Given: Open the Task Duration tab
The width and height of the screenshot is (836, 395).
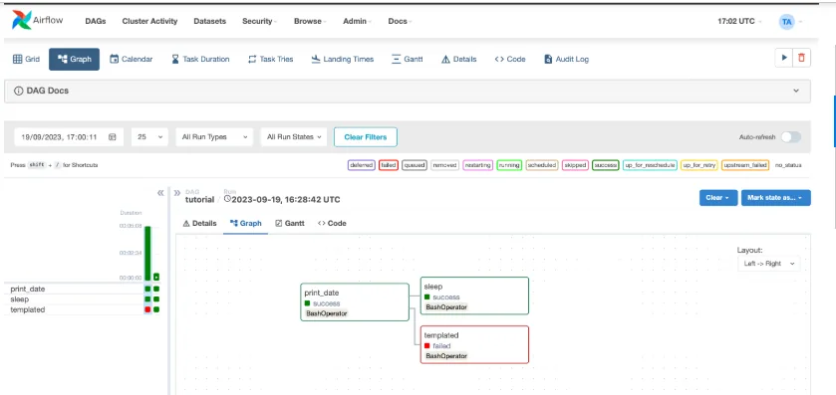Looking at the screenshot, I should tap(200, 59).
